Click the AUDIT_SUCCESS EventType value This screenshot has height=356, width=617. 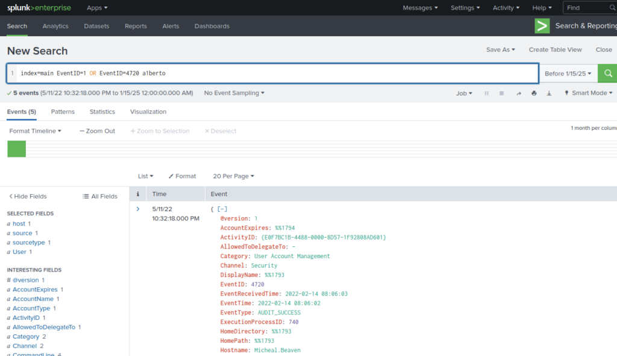pos(279,313)
